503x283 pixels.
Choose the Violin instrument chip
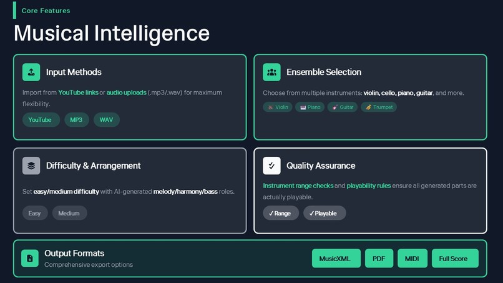pyautogui.click(x=278, y=107)
